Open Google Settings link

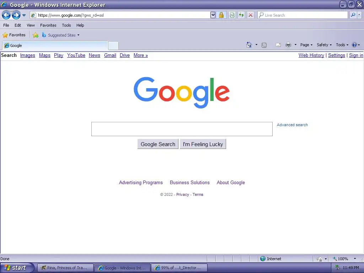337,55
